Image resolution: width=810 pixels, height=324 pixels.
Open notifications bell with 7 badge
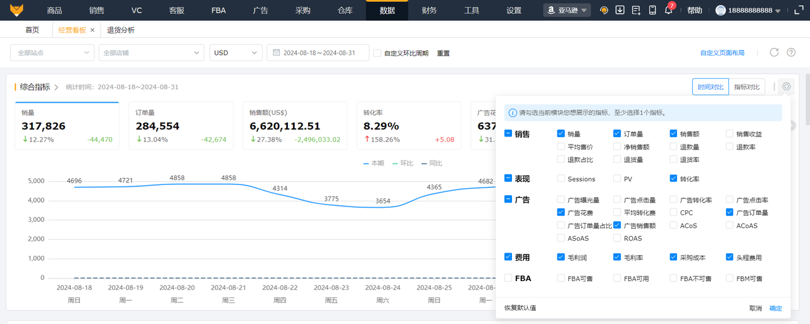[668, 10]
